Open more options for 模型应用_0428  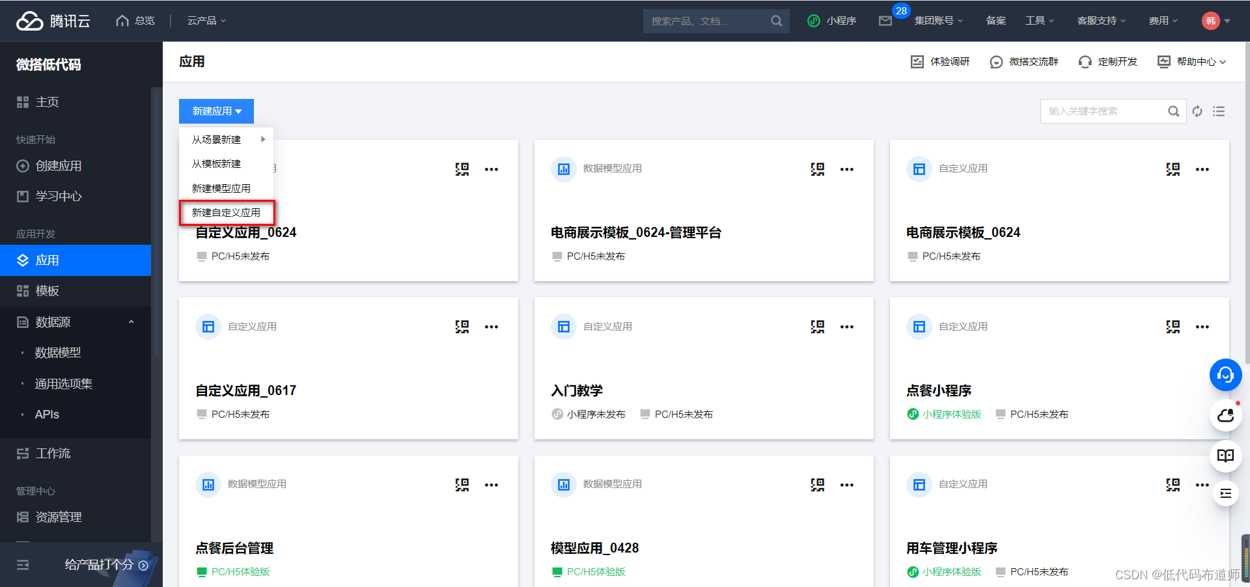(x=847, y=485)
